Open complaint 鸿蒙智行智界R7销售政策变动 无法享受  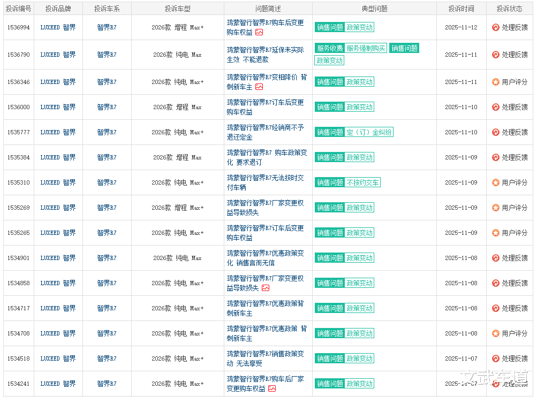click(265, 358)
